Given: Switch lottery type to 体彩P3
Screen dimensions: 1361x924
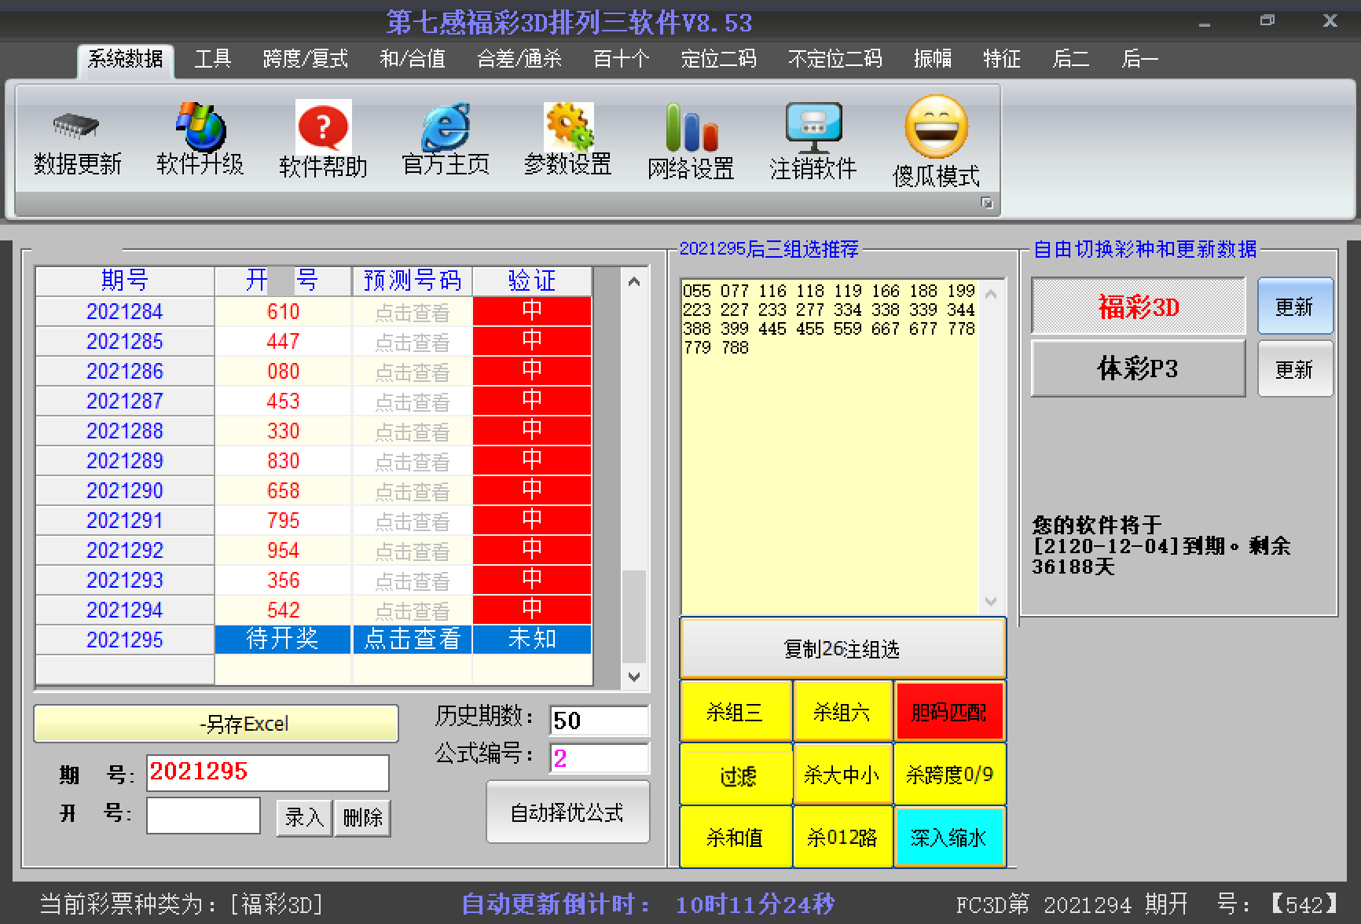Looking at the screenshot, I should [1138, 368].
